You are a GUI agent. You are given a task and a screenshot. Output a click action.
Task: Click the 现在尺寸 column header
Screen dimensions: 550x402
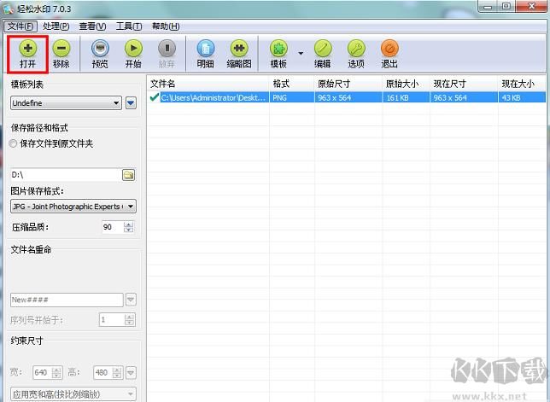pyautogui.click(x=464, y=84)
